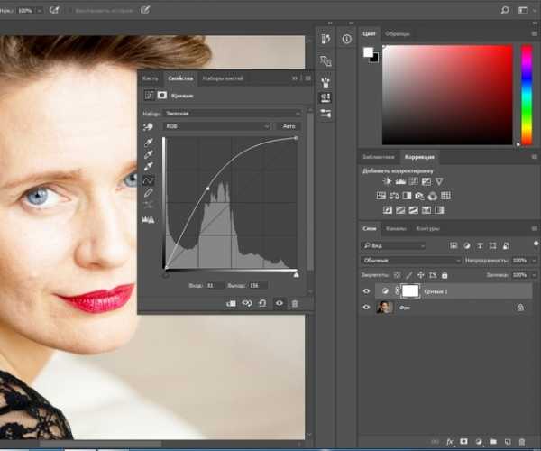541x451 pixels.
Task: Click the histogram clipping warning icon
Action: click(149, 219)
